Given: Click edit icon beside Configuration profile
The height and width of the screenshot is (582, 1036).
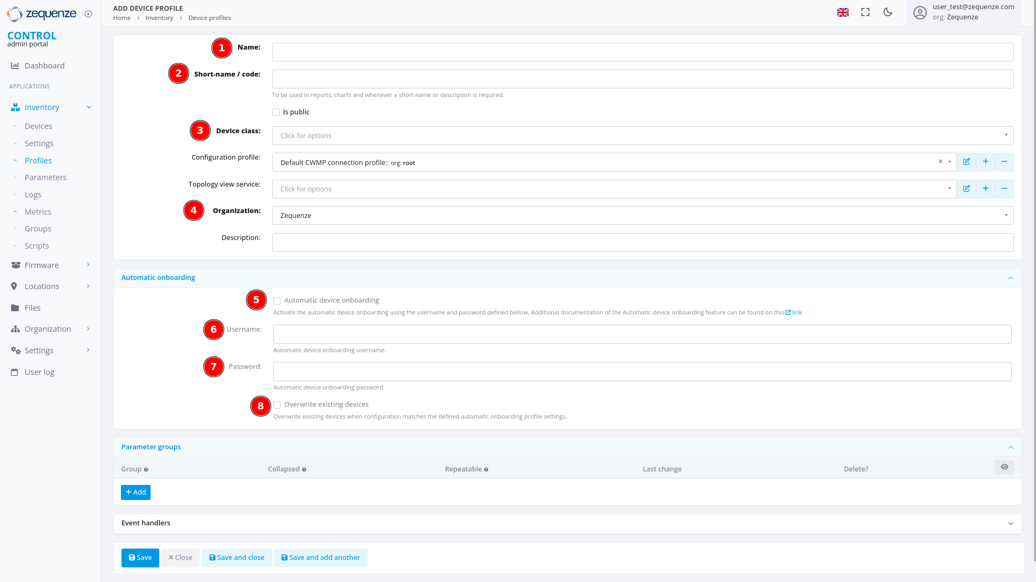Looking at the screenshot, I should tap(966, 162).
